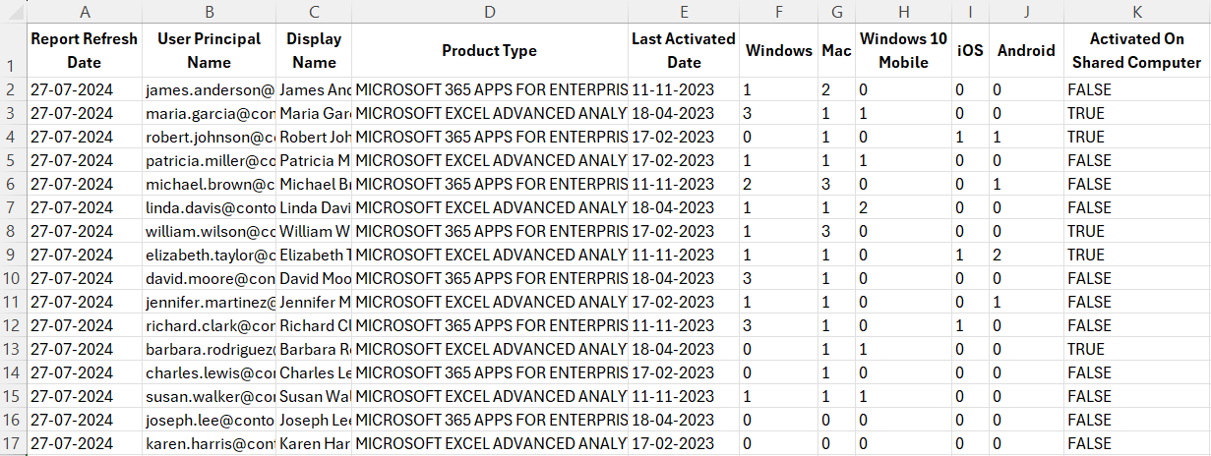Select Android value 2 in Elizabeth Taylor's row
Viewport: 1211px width, 456px height.
pyautogui.click(x=1026, y=255)
